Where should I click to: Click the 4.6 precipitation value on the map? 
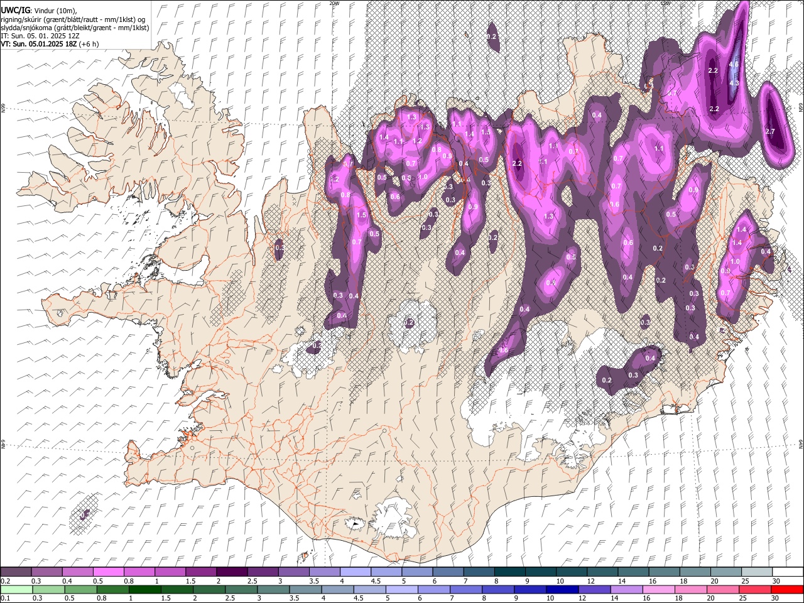pos(733,64)
